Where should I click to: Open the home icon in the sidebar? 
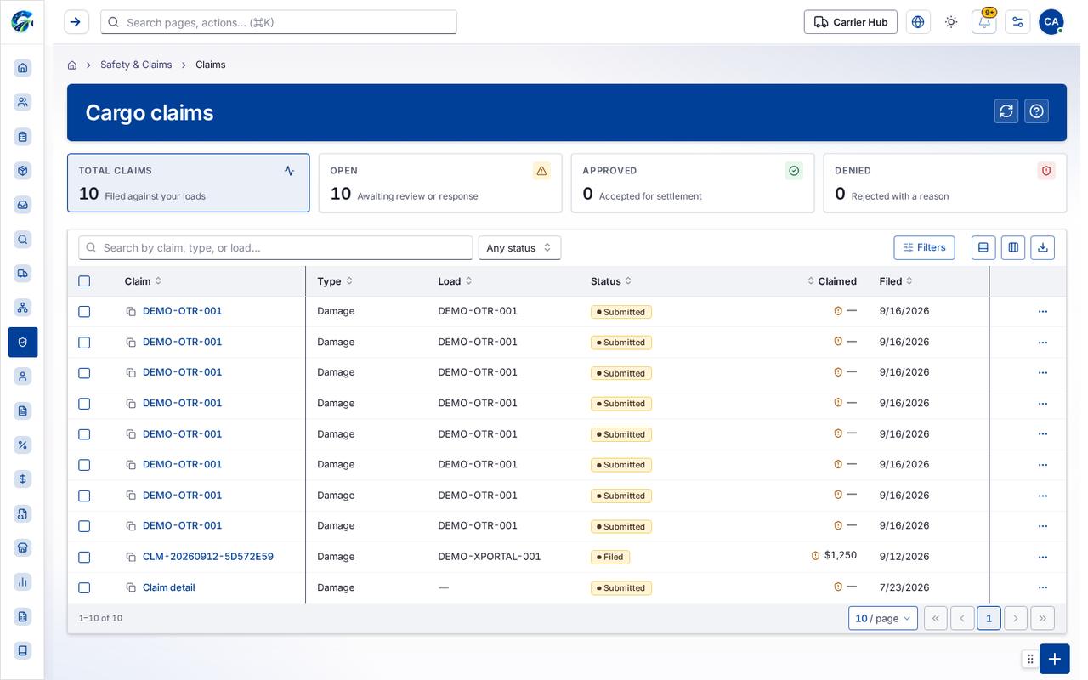[x=23, y=68]
